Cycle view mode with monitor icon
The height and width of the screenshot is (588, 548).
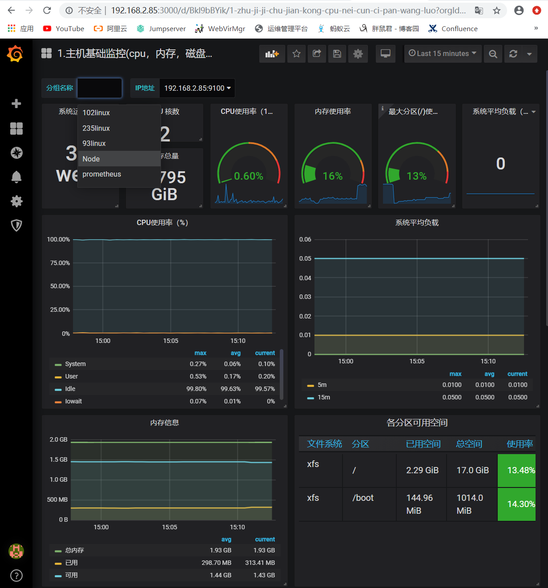point(385,54)
